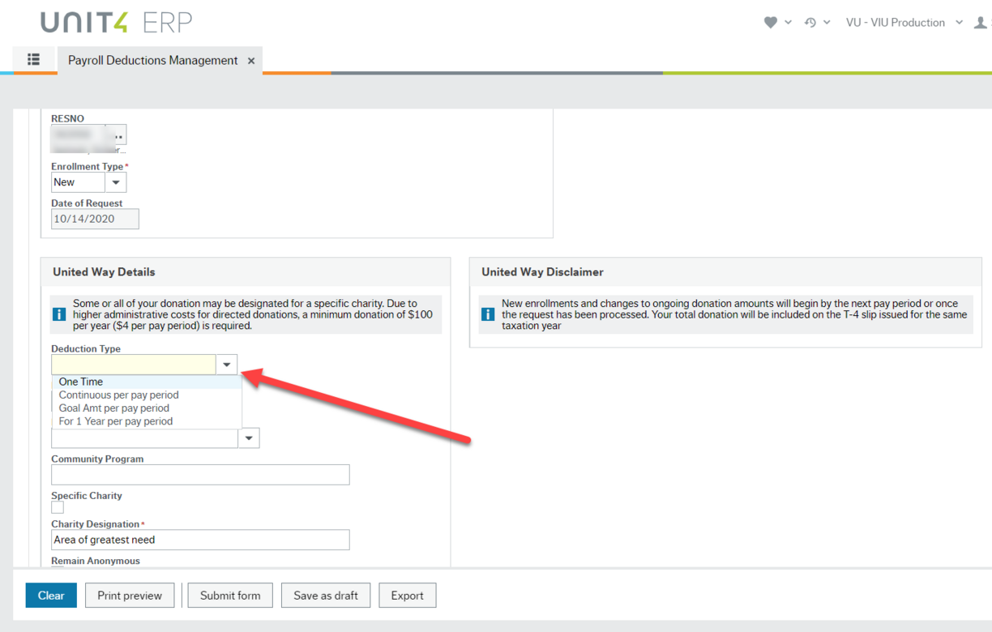Close the Payroll Deductions Management tab
The image size is (992, 632).
point(251,61)
